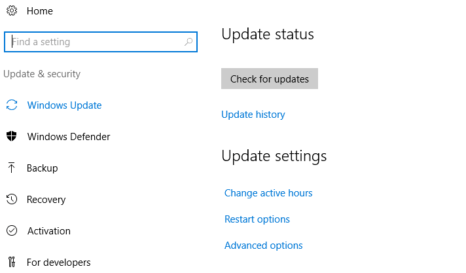Go to the Backup settings page
This screenshot has height=273, width=466.
click(42, 168)
